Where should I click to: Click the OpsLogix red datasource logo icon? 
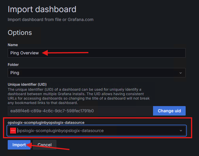coord(13,131)
